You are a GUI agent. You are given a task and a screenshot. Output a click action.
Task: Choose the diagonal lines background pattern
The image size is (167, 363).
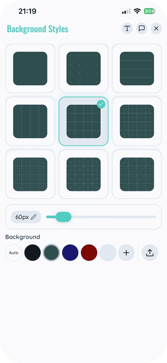(137, 174)
